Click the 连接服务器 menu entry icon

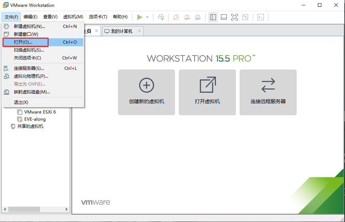click(x=6, y=68)
